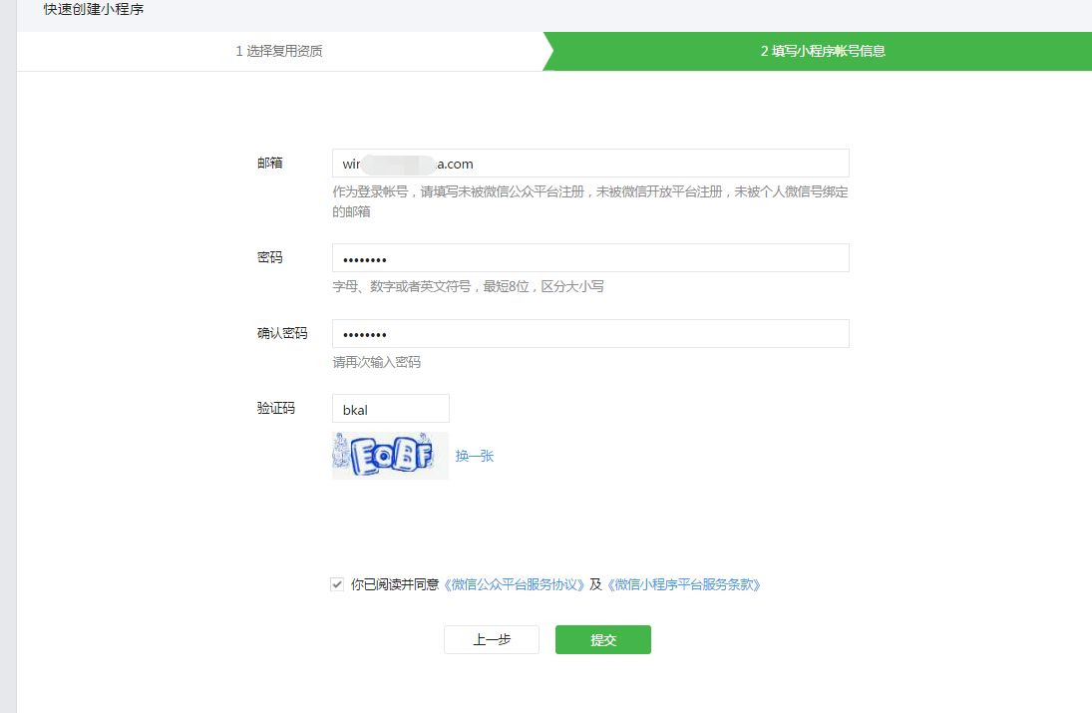Click the EoBF captcha image

390,456
